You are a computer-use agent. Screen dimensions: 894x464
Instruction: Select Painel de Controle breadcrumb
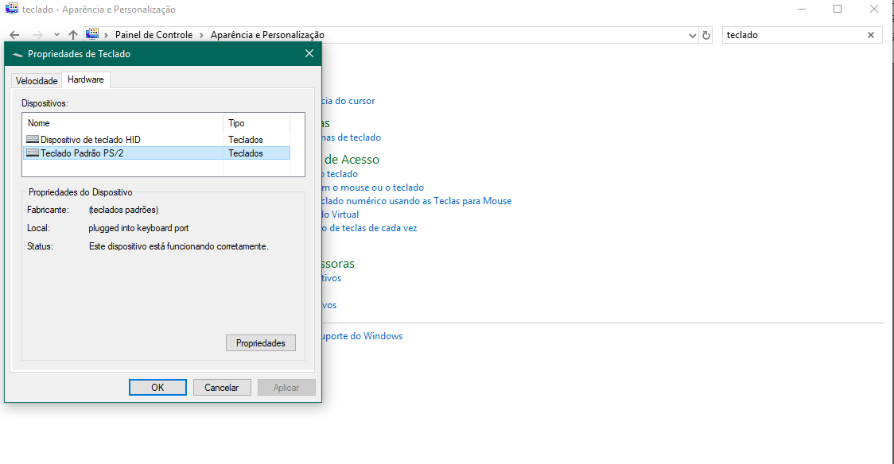point(154,35)
